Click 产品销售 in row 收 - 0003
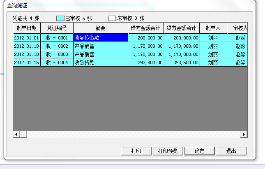Screen dimensions: 265x169 pyautogui.click(x=101, y=54)
